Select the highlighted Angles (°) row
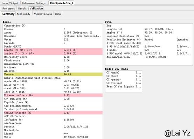Viewport: 194px width, 139px height. tap(53, 54)
